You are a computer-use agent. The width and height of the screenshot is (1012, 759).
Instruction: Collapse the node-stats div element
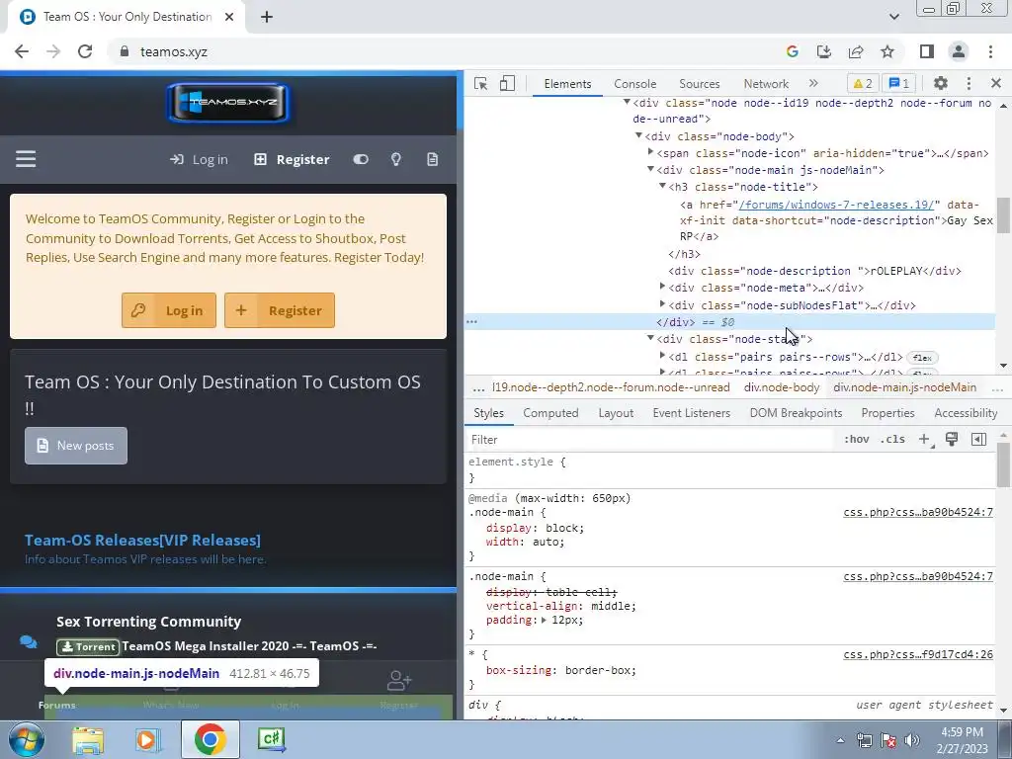[650, 338]
